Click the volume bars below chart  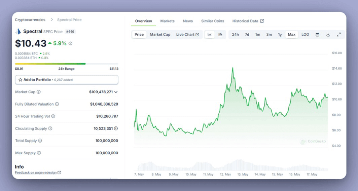coord(232,165)
